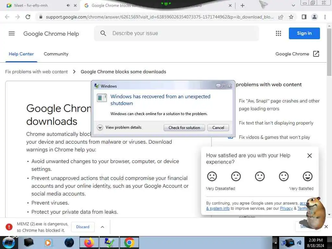Select the fourth satisfied face rating
The width and height of the screenshot is (332, 249).
[284, 176]
